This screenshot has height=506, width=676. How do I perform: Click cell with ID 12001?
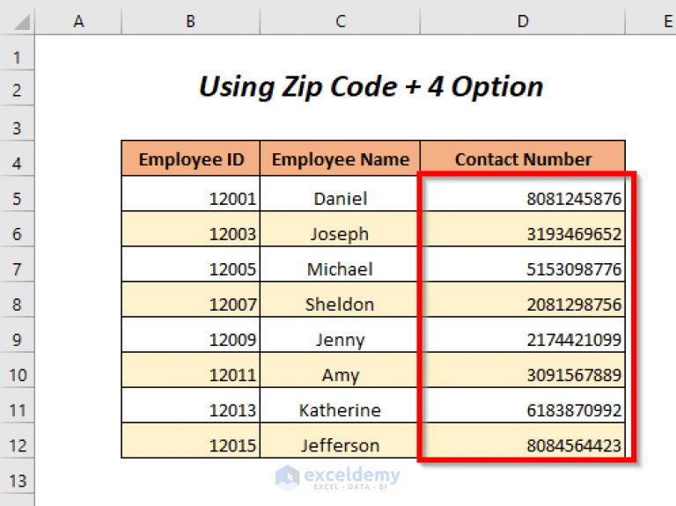[190, 194]
